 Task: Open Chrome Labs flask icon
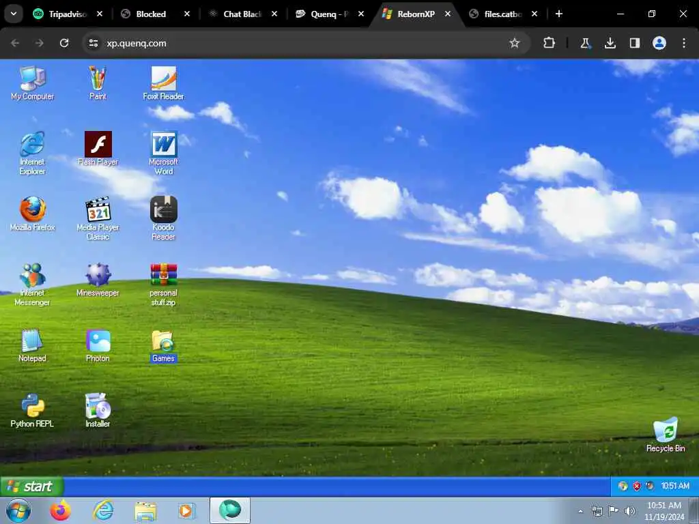(x=585, y=43)
